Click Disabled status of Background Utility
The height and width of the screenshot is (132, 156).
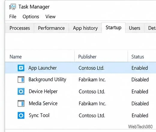point(140,79)
